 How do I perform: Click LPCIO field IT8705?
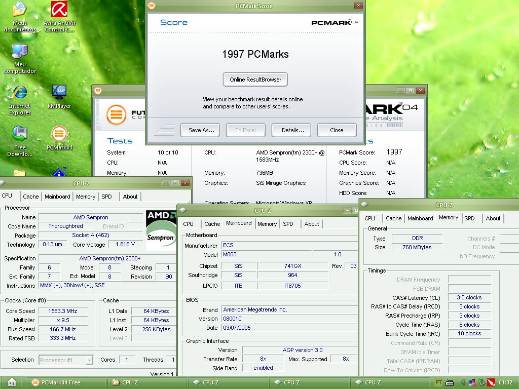click(x=292, y=286)
